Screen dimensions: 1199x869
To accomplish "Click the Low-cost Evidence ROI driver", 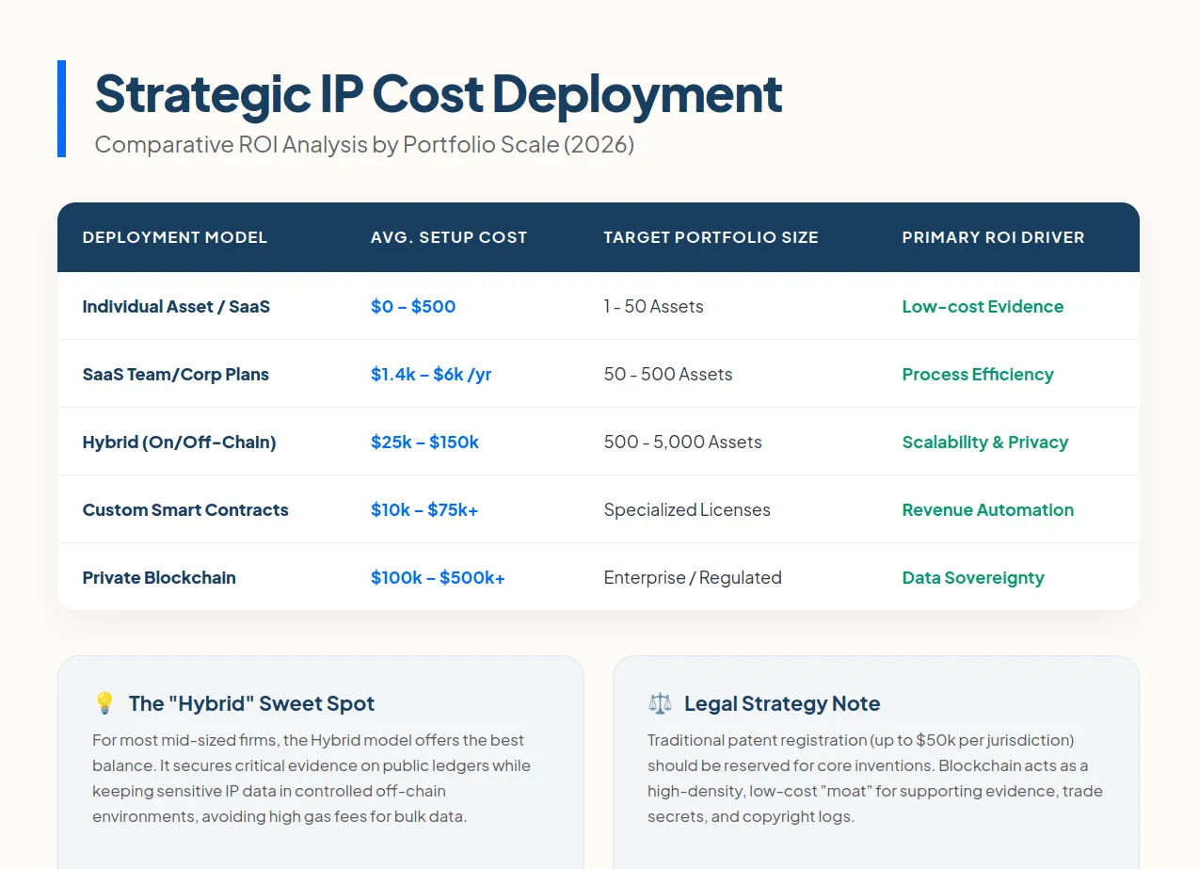I will point(983,307).
